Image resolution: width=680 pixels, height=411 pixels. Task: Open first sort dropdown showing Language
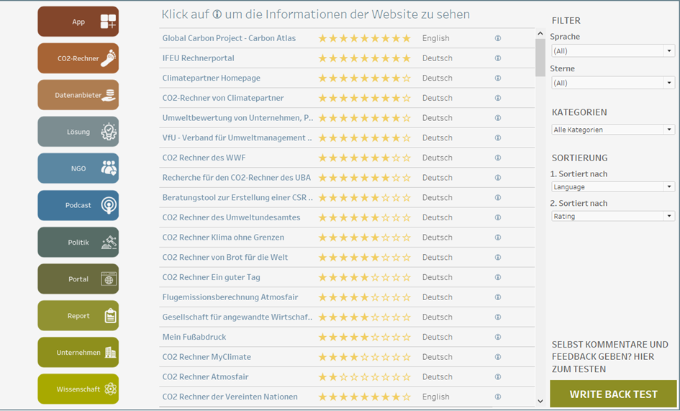pyautogui.click(x=612, y=187)
